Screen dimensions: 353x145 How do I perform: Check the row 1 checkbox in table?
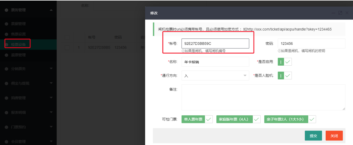coord(67,47)
